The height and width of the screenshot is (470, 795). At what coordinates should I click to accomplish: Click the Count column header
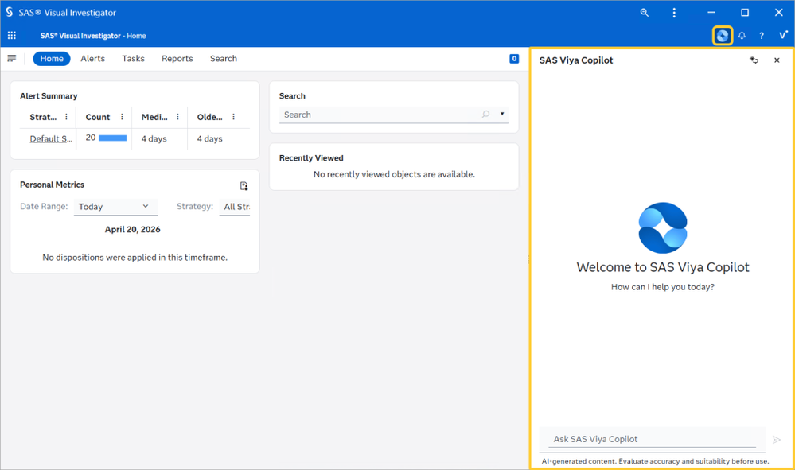point(98,117)
